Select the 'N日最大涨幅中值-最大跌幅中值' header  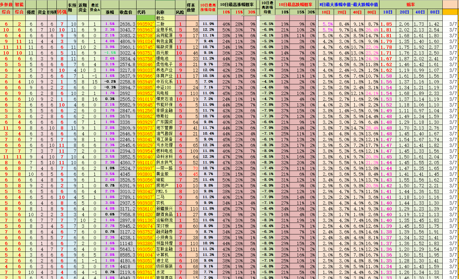(x=349, y=5)
